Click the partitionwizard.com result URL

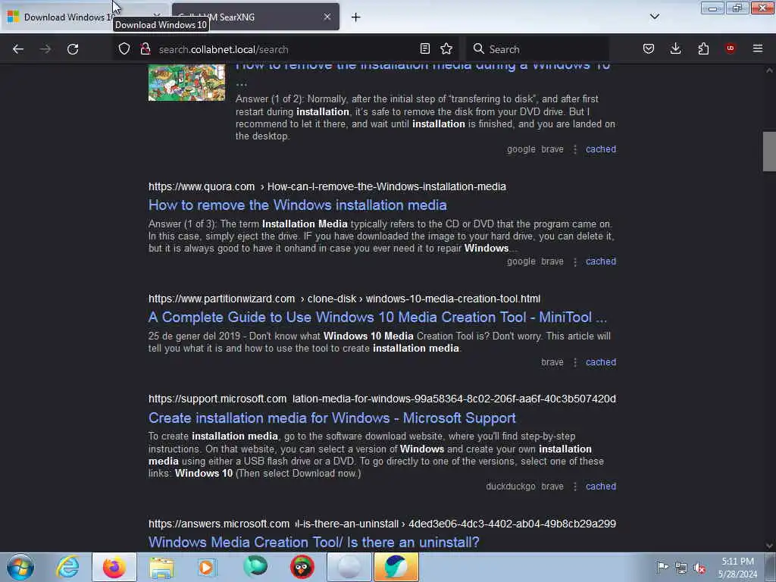[345, 299]
